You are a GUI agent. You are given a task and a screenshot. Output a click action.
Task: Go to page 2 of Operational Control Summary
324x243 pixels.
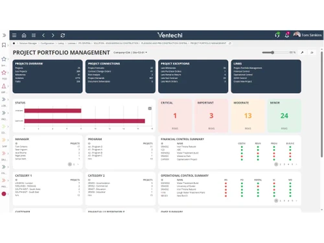point(280,201)
